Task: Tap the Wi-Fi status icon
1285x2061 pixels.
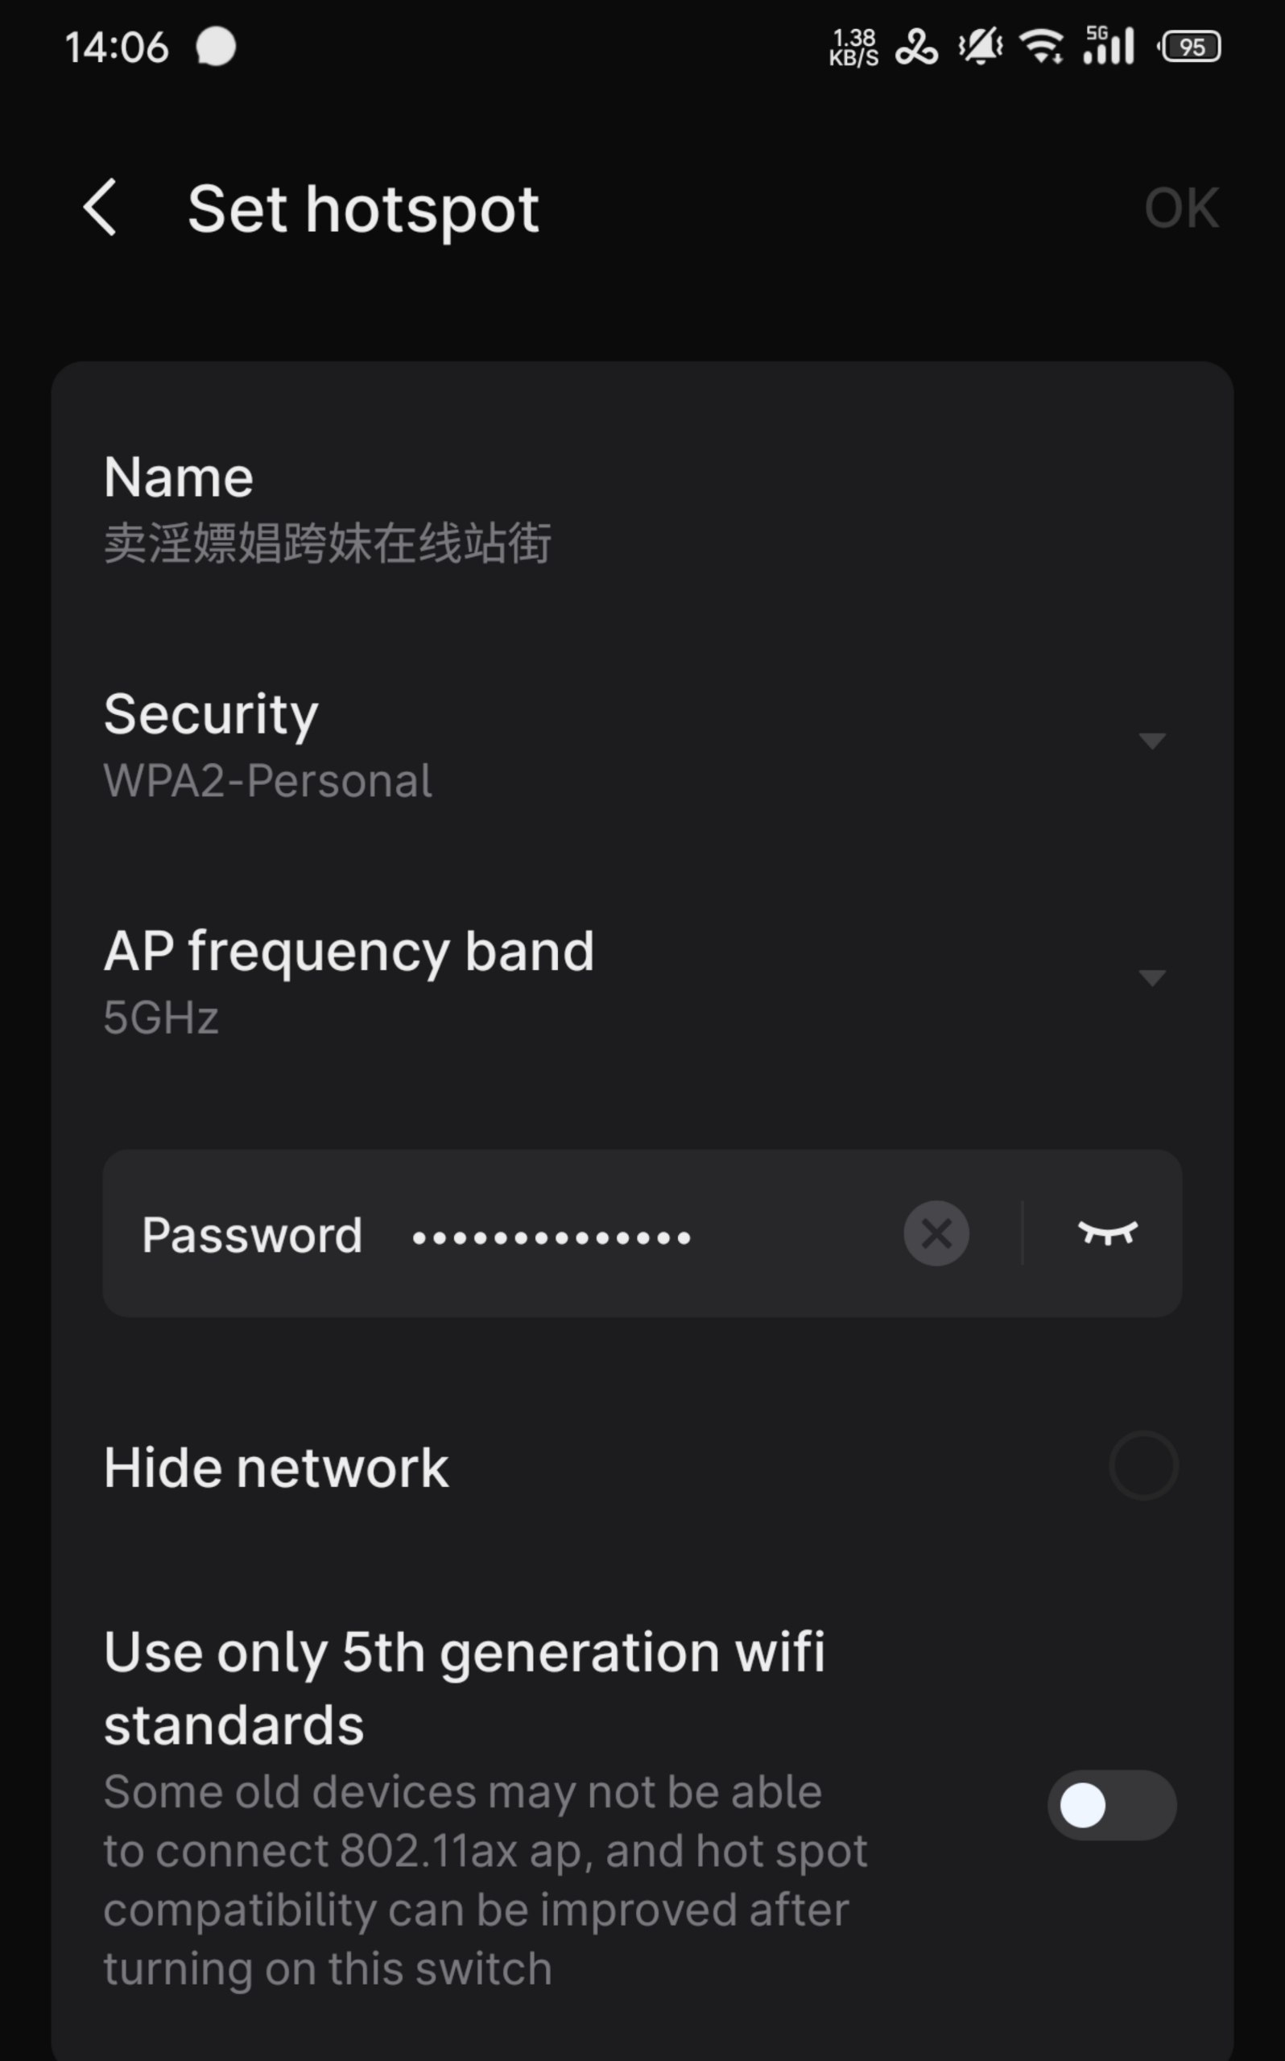Action: 1042,46
